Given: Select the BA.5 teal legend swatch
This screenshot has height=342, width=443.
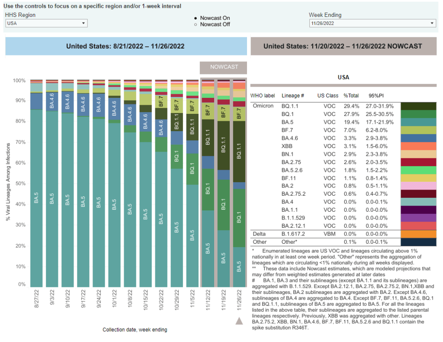Looking at the screenshot, I should (418, 122).
